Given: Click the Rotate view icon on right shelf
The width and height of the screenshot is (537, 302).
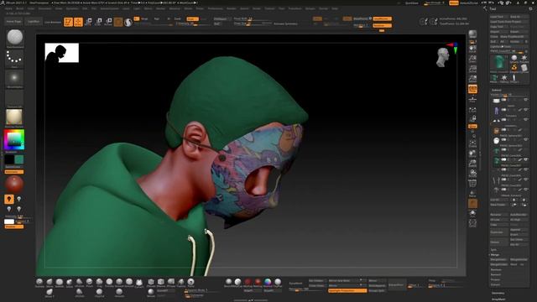Looking at the screenshot, I should click(472, 173).
